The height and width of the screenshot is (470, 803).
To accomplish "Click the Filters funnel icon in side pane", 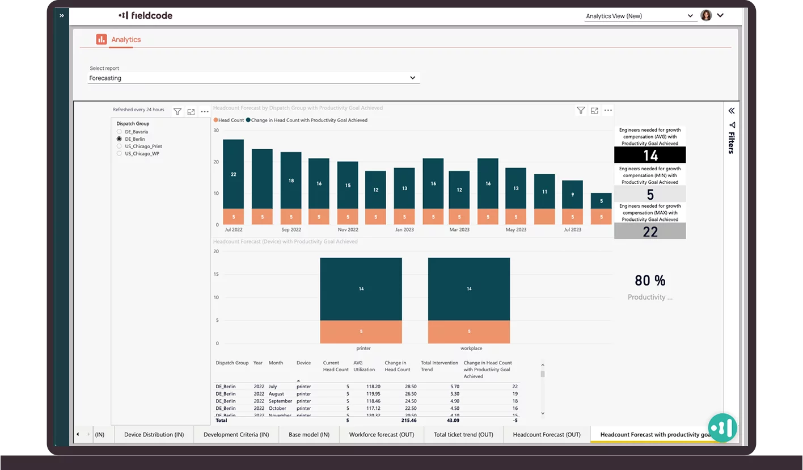I will (x=732, y=125).
